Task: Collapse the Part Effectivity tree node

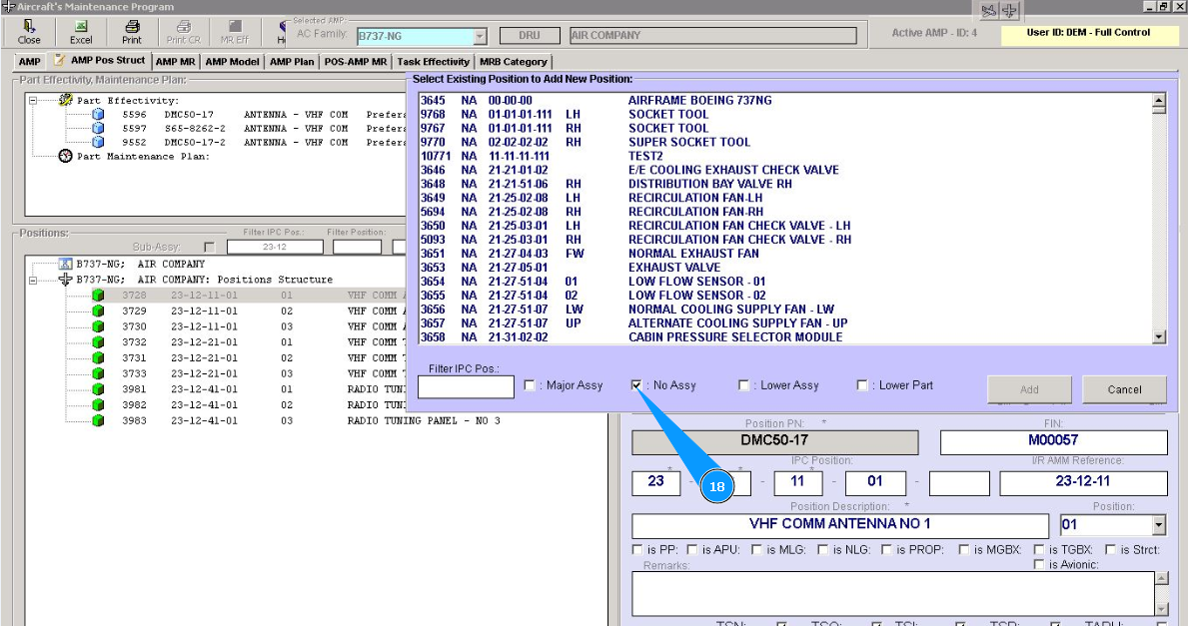Action: [33, 101]
